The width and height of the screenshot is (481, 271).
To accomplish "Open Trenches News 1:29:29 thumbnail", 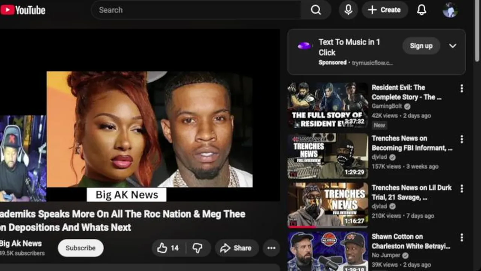I will 328,156.
